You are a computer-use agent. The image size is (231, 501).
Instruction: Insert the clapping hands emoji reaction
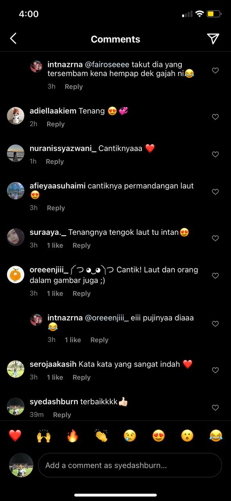point(101,436)
